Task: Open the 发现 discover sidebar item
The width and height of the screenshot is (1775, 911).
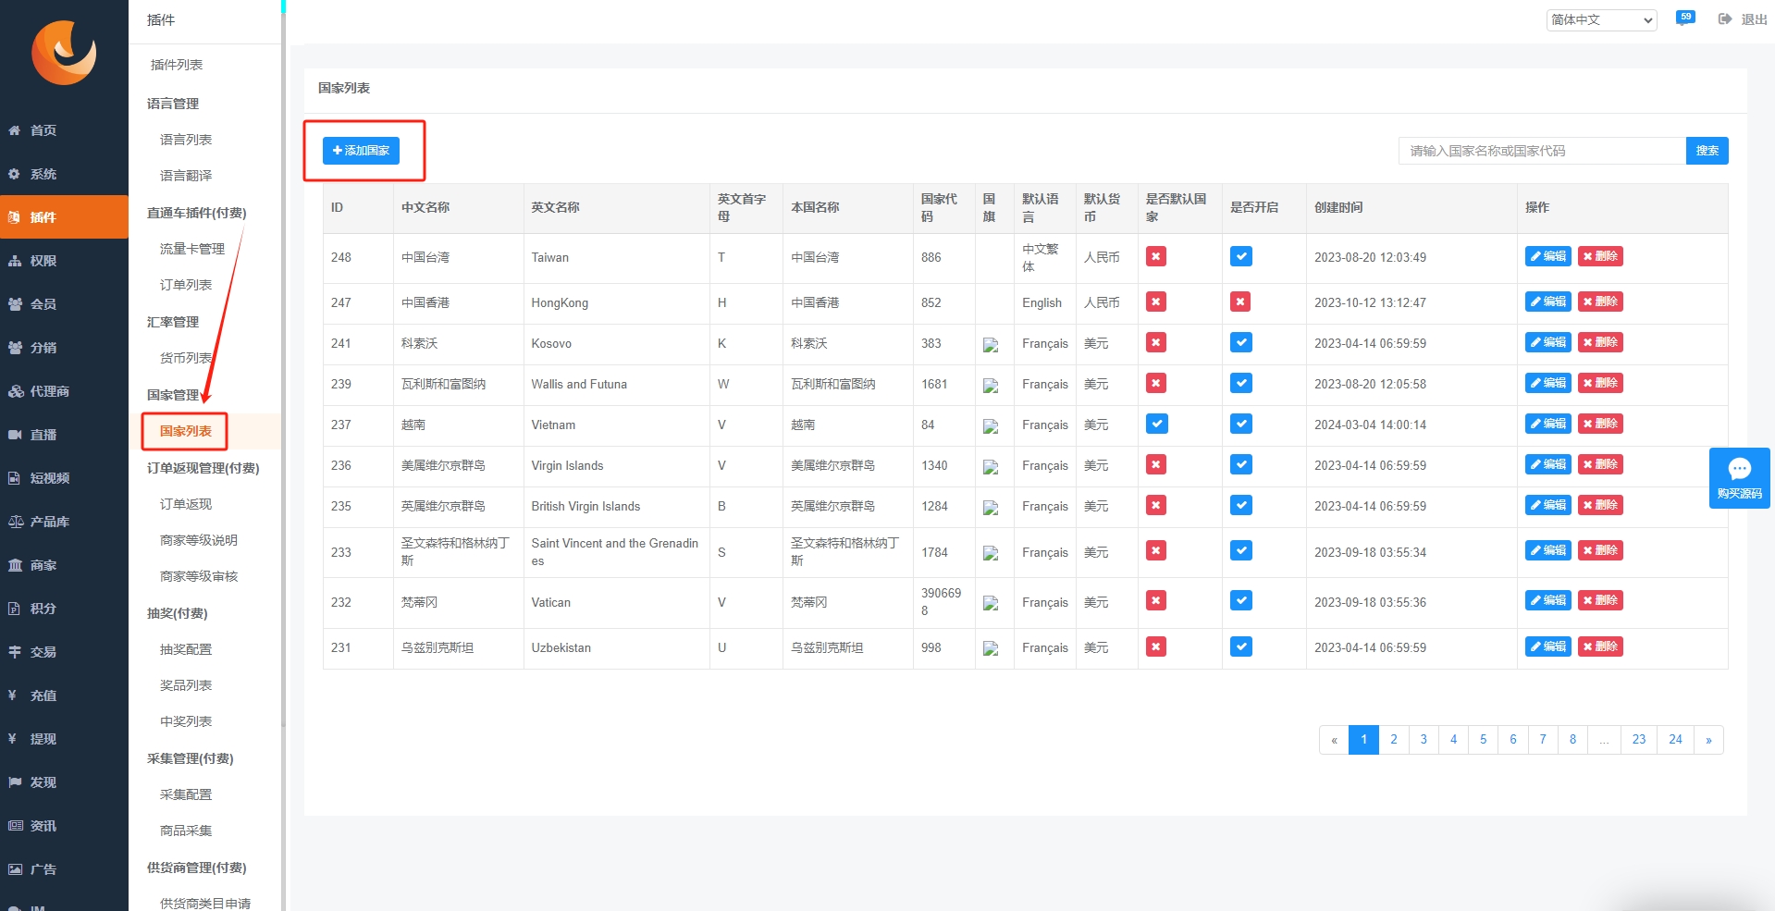Action: (64, 782)
